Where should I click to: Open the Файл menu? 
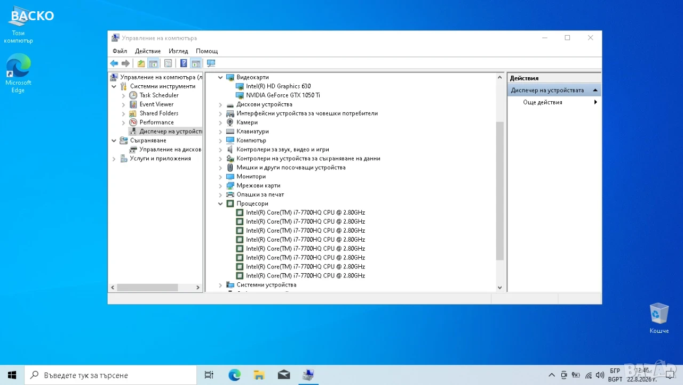pos(120,51)
